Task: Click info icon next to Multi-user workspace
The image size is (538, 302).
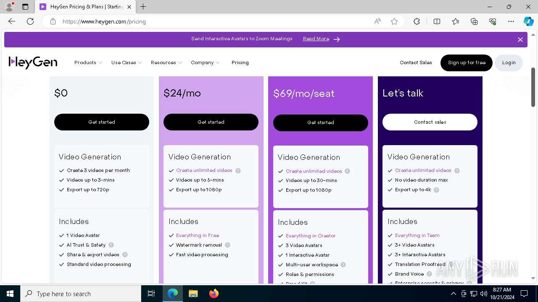Action: point(343,265)
